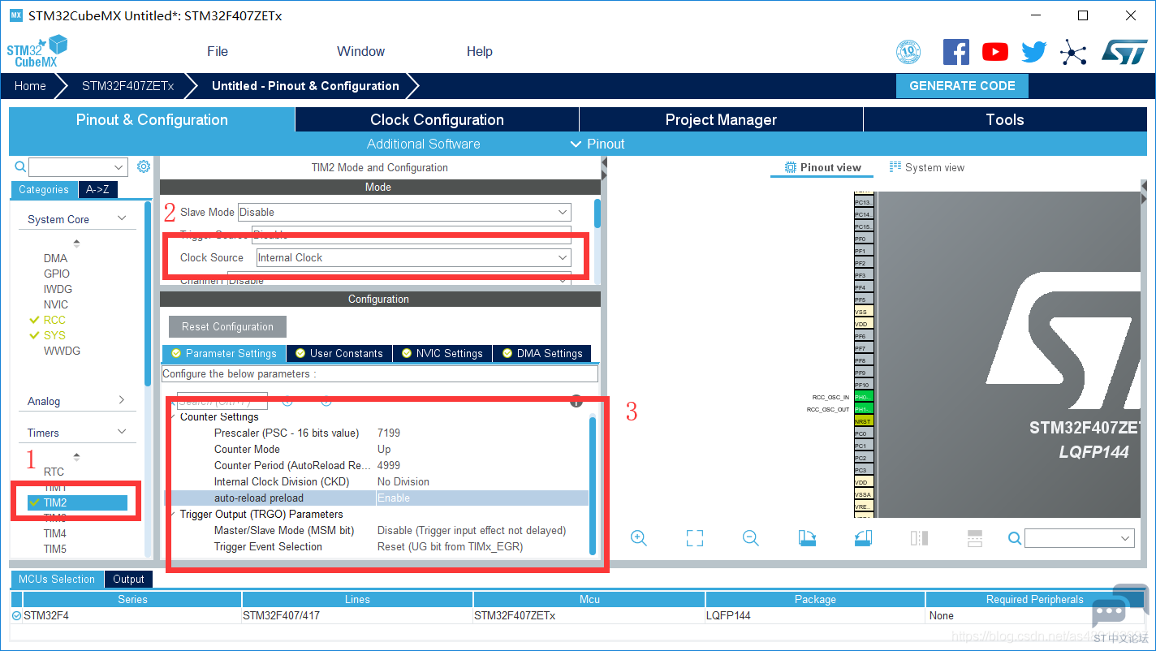
Task: Collapse Trigger Output (TRGO) Parameters group
Action: [x=173, y=514]
